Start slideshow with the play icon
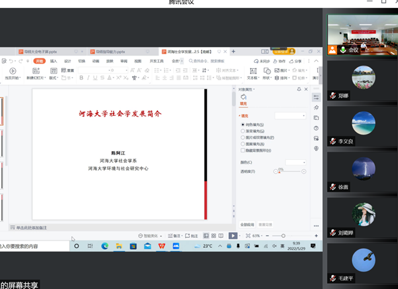The height and width of the screenshot is (289, 398). pyautogui.click(x=233, y=235)
